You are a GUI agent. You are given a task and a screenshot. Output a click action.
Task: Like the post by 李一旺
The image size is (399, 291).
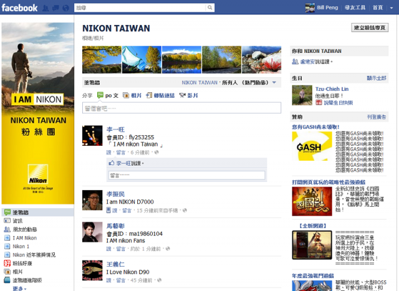pyautogui.click(x=108, y=153)
